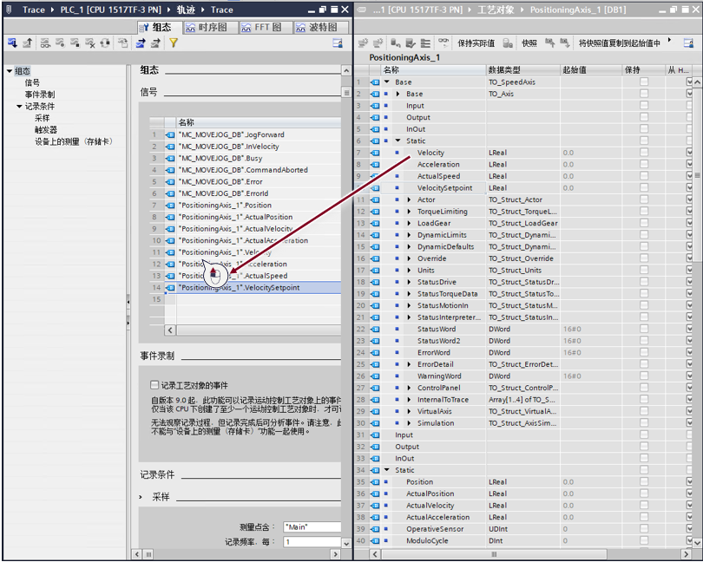Toggle 保持 checkbox for OperativeSensor row
Viewport: 703px width, 562px height.
[x=644, y=528]
